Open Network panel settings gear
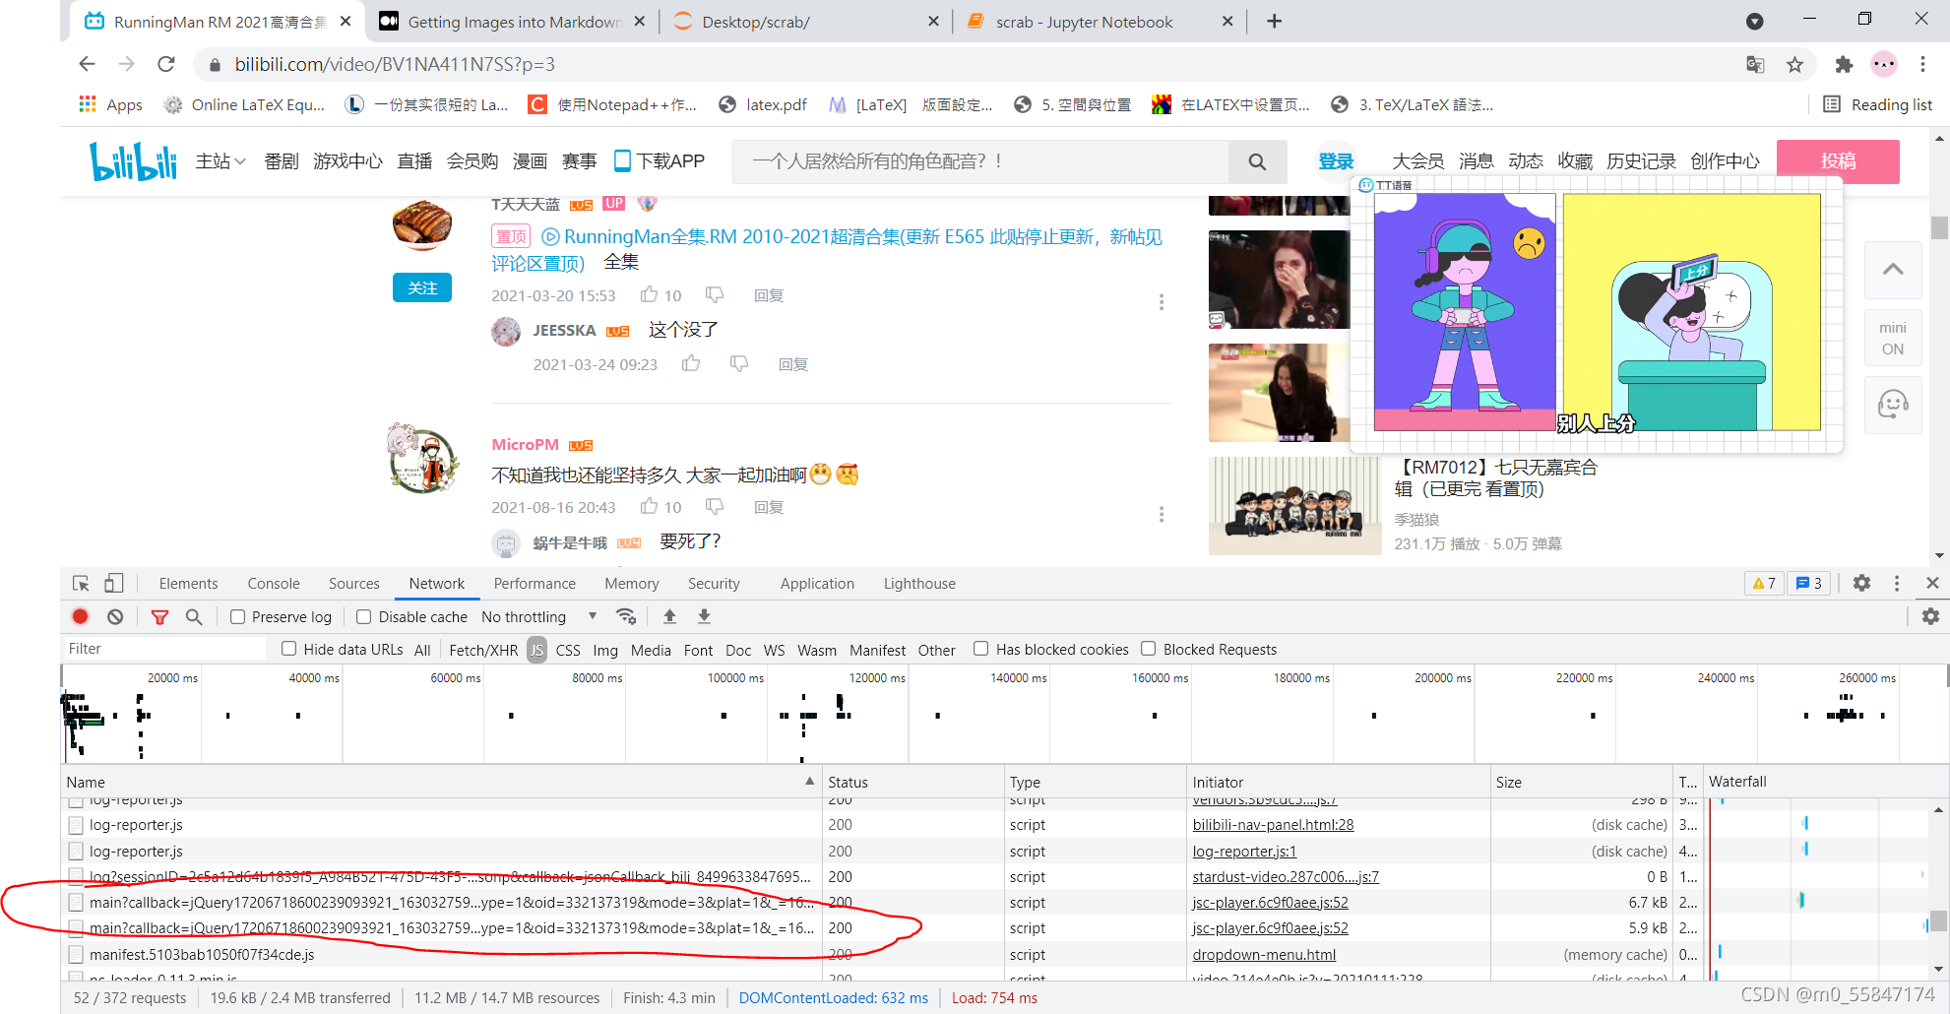Viewport: 1950px width, 1014px height. pyautogui.click(x=1930, y=616)
